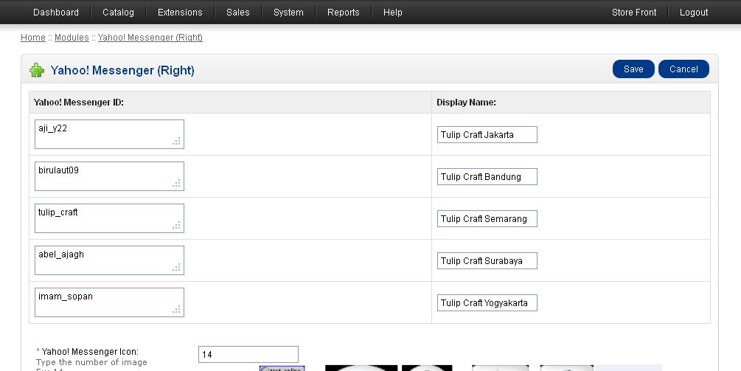This screenshot has width=741, height=371.
Task: Open the Reports menu
Action: [x=343, y=13]
